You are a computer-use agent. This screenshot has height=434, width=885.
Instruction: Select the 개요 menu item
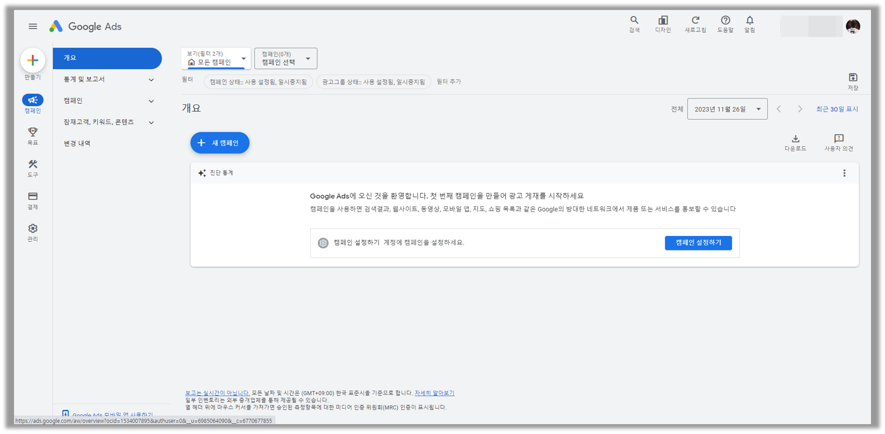(x=107, y=58)
